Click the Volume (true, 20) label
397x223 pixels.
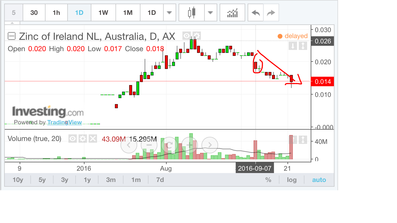click(35, 139)
